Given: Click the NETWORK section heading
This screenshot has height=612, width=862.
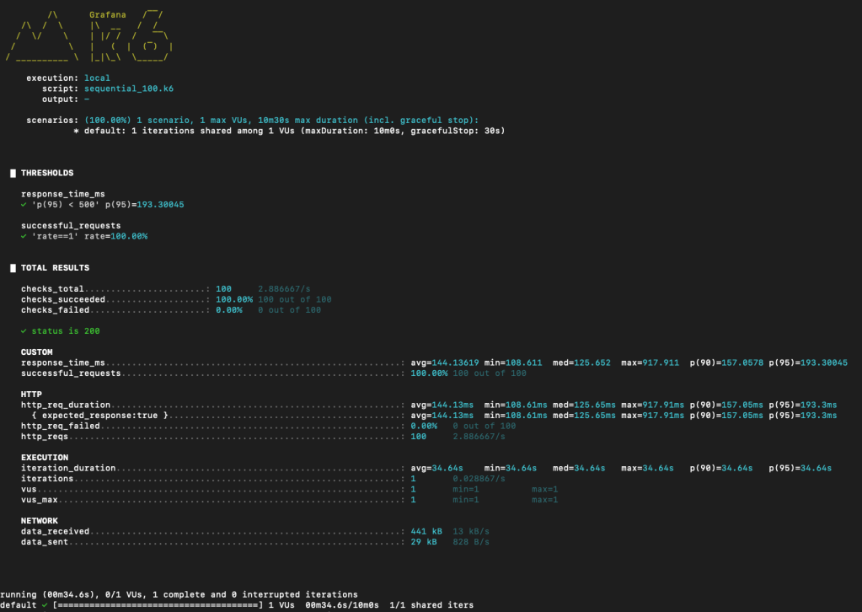Looking at the screenshot, I should (39, 521).
